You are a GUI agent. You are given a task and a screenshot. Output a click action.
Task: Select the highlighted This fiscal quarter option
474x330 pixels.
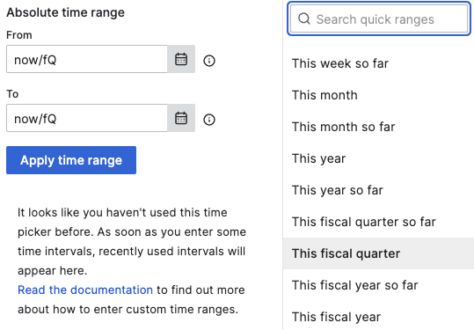(378, 253)
